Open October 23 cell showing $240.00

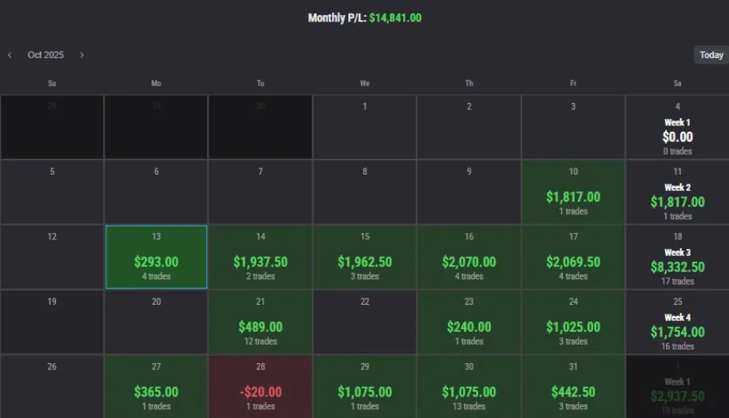tap(469, 321)
